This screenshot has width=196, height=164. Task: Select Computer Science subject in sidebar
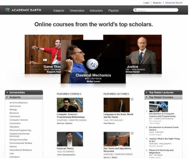pyautogui.click(x=19, y=120)
